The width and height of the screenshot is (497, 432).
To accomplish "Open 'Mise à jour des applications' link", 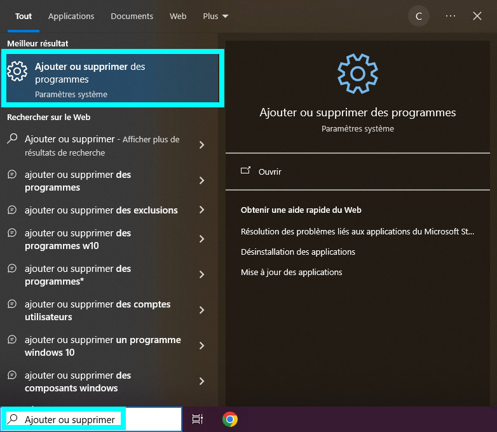I will (292, 272).
